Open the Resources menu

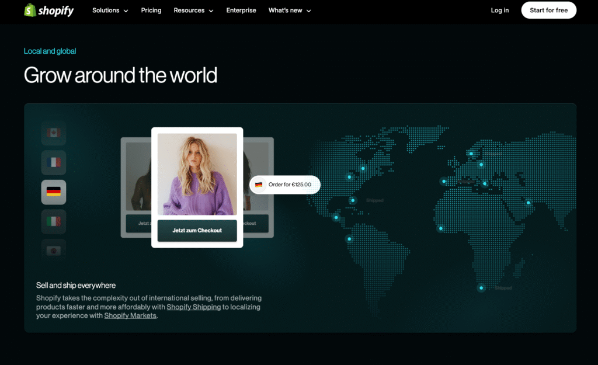click(x=193, y=11)
